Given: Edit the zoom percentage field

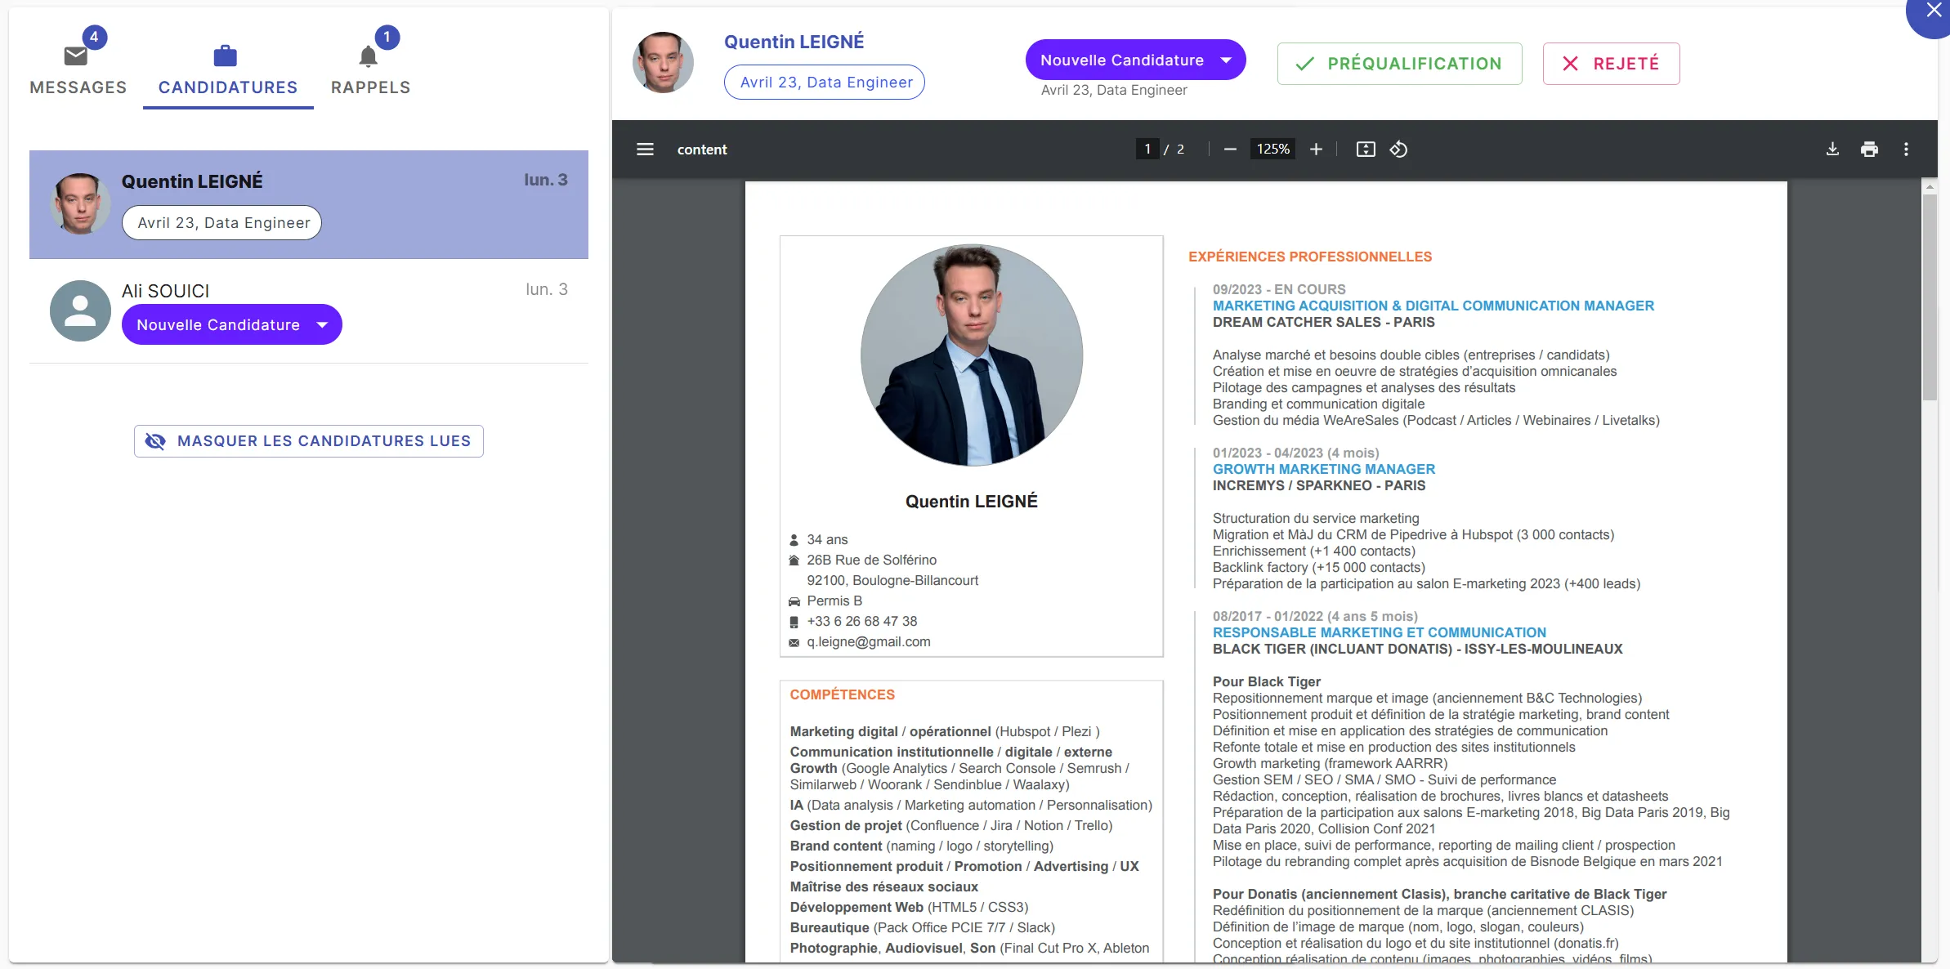Looking at the screenshot, I should pos(1272,149).
